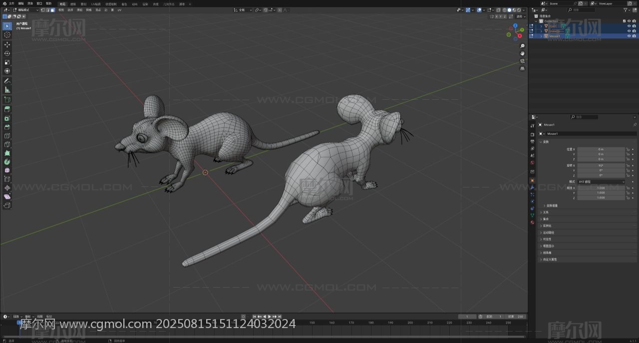Viewport: 639px width, 343px height.
Task: Switch to vertex select mode
Action: [42, 10]
